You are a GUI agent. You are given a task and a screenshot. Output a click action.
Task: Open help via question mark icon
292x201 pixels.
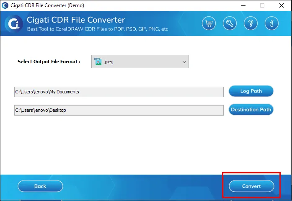tap(251, 23)
